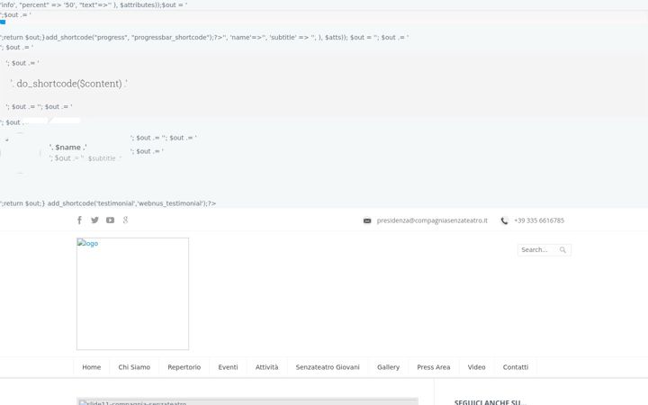Click the envelope email icon
Image resolution: width=648 pixels, height=405 pixels.
click(367, 220)
